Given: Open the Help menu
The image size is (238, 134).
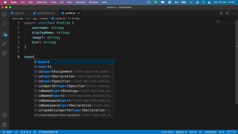Looking at the screenshot, I should tap(104, 2).
